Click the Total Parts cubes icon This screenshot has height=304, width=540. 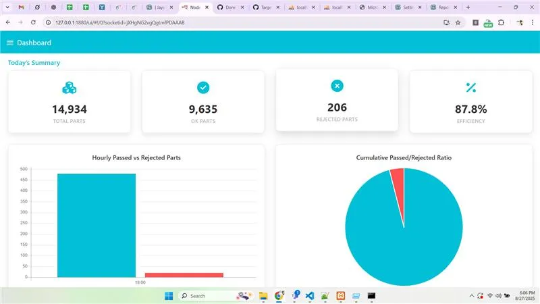(70, 88)
